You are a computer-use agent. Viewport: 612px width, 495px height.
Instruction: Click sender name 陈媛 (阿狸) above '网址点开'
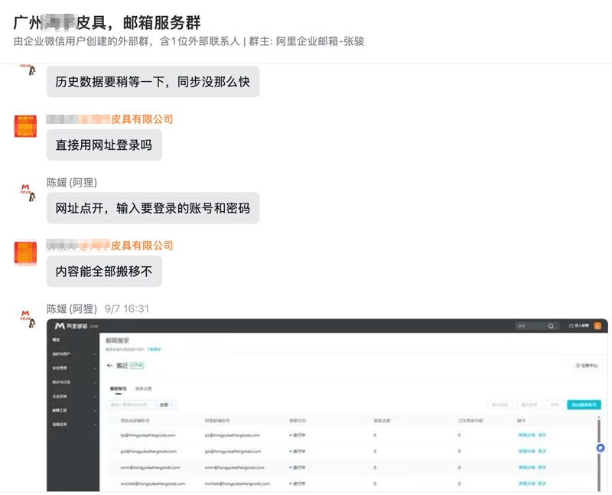(x=72, y=182)
